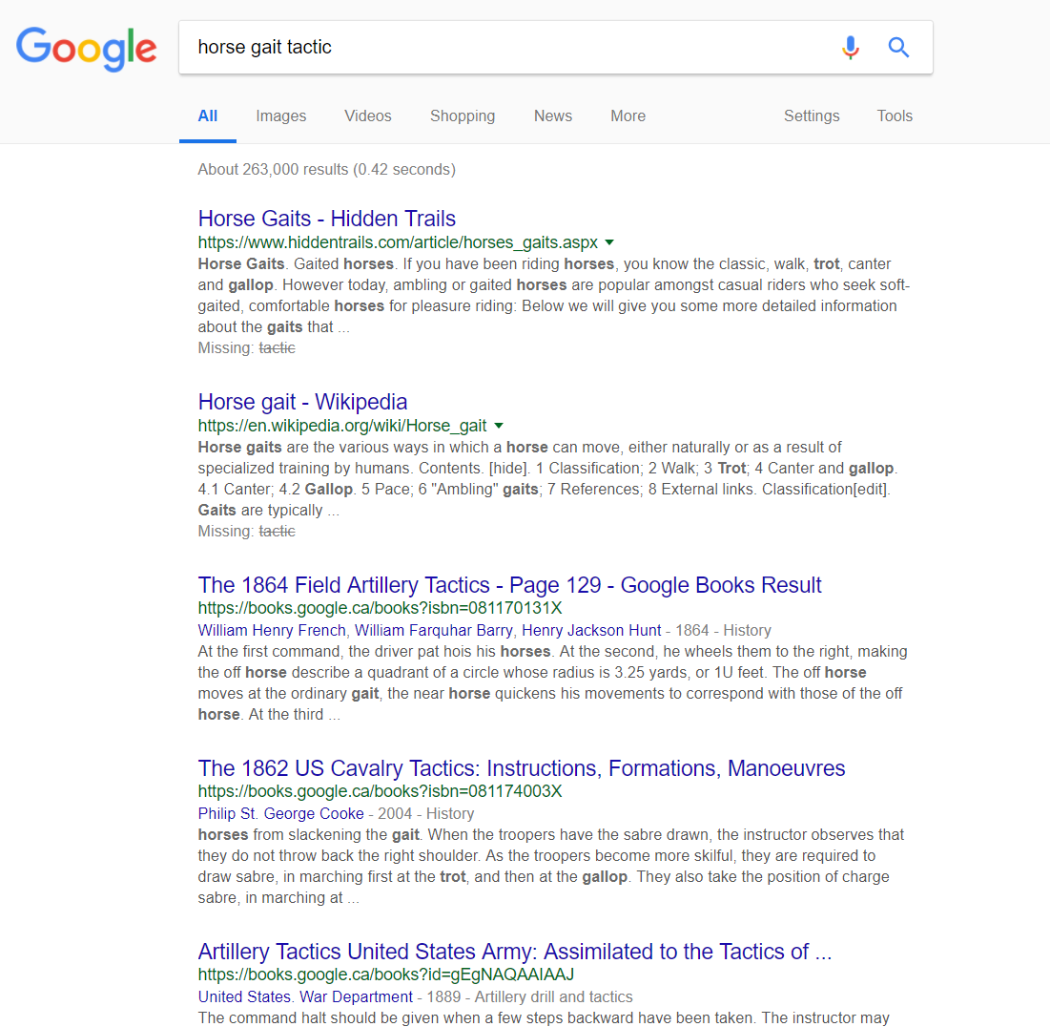The height and width of the screenshot is (1027, 1050).
Task: Open the Shopping tab
Action: click(462, 116)
